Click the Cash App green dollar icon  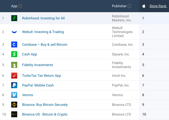pos(14,54)
